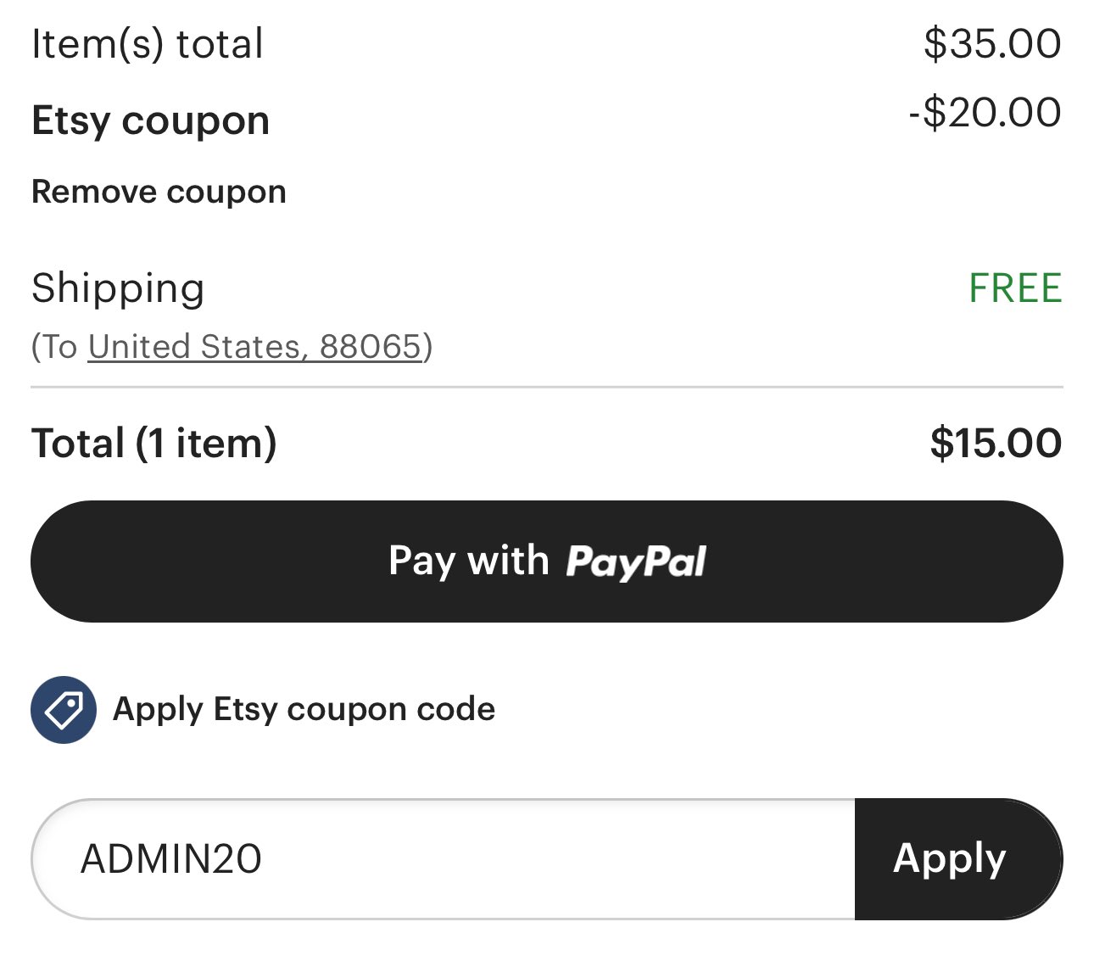Click the divider line below shipping
Image resolution: width=1094 pixels, height=961 pixels.
coord(547,387)
